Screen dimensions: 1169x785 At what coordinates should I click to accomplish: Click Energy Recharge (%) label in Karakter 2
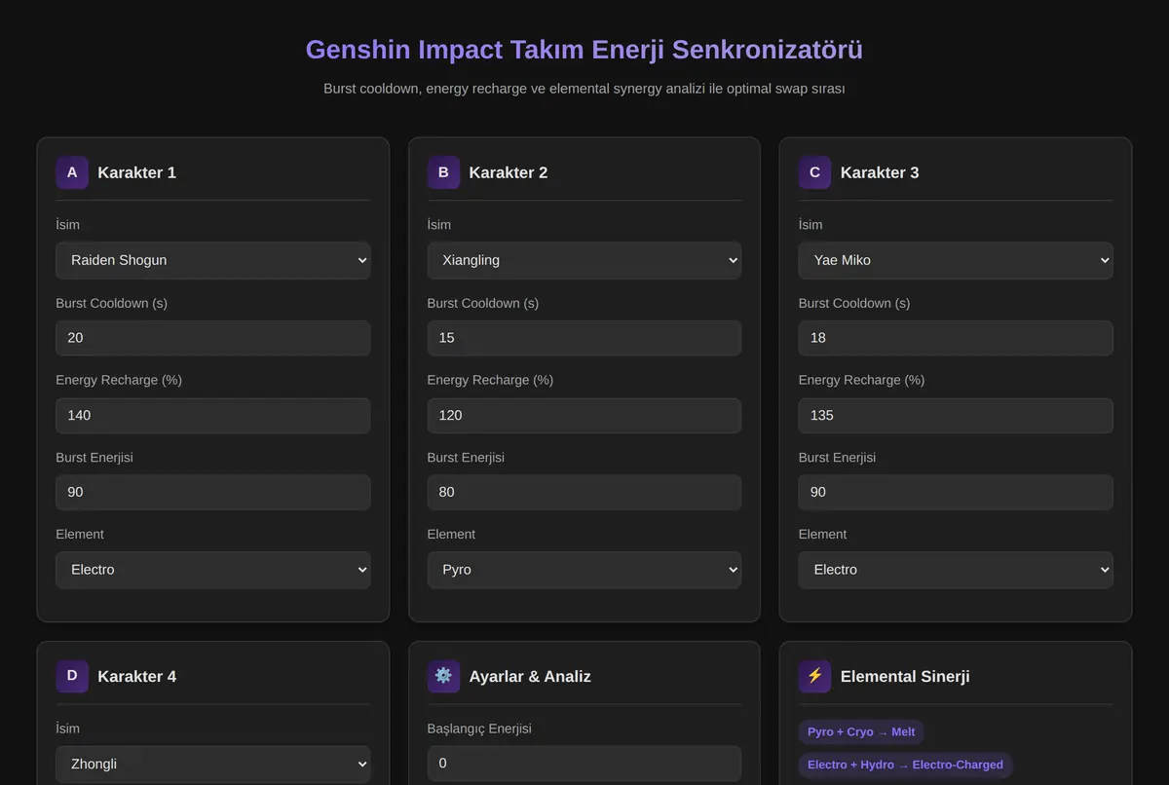click(490, 380)
